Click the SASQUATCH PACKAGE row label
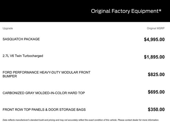The width and height of the screenshot is (170, 128). click(x=21, y=39)
